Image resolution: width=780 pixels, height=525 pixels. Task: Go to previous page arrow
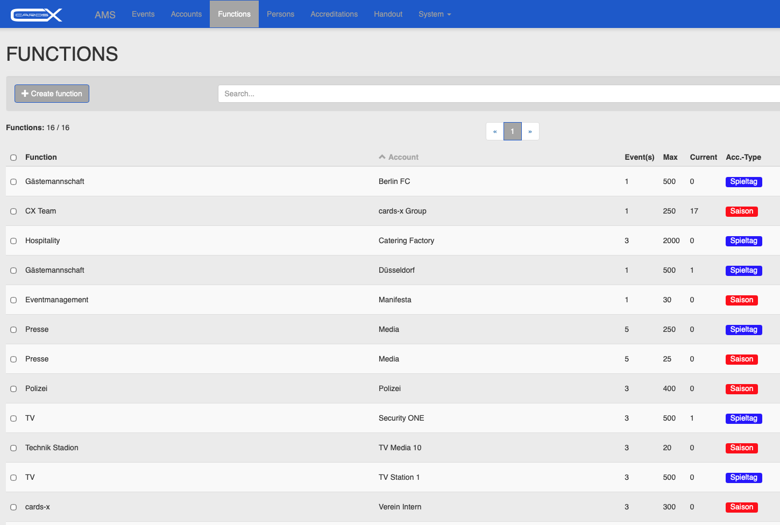[495, 131]
